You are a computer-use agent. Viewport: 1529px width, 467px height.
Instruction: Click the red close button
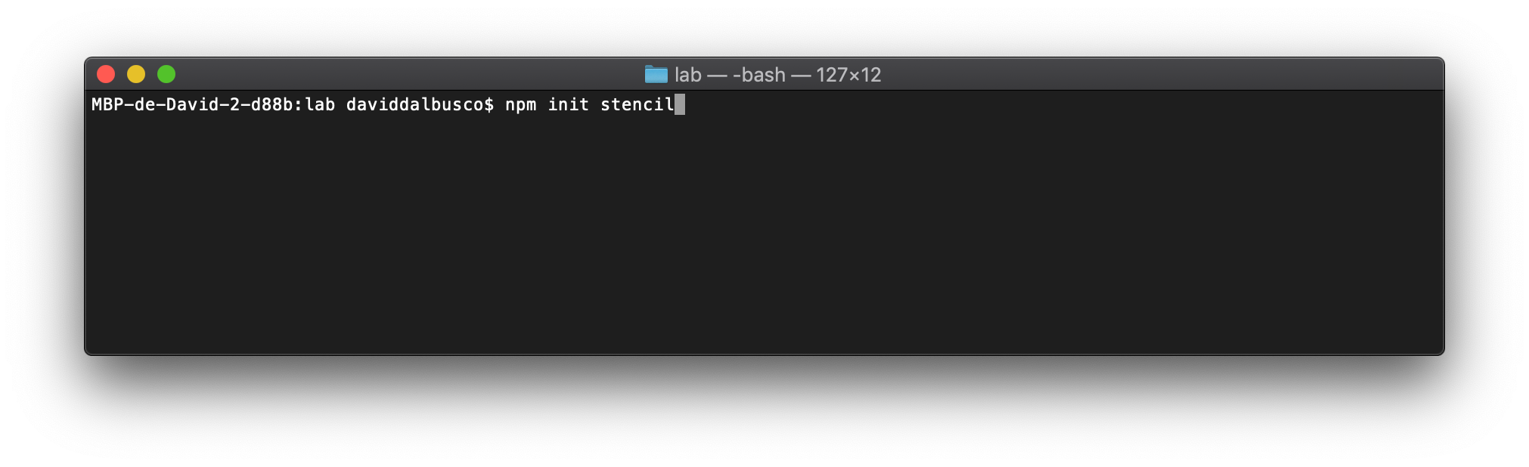coord(107,74)
